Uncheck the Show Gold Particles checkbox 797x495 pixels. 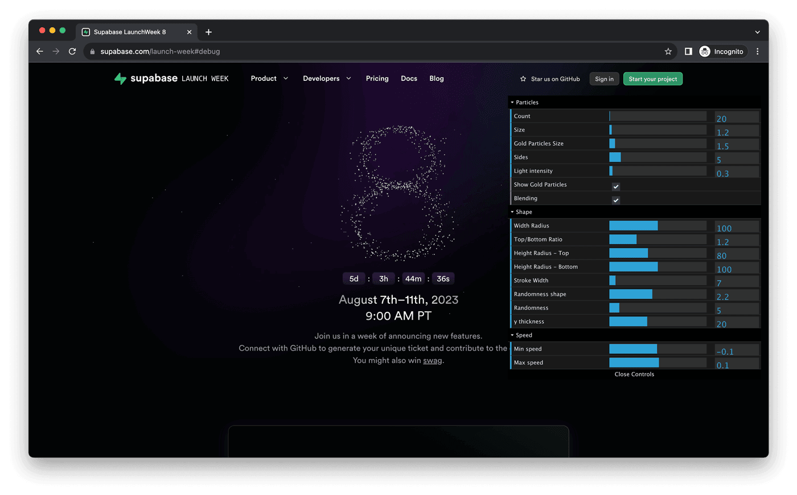[x=615, y=186]
